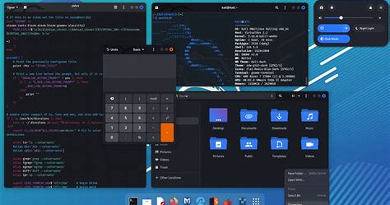Click the orange equals key in calculator
Screen dimensions: 390x205
167,133
